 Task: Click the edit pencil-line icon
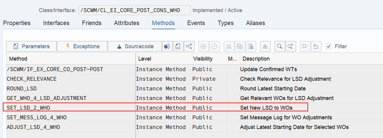[x=305, y=46]
